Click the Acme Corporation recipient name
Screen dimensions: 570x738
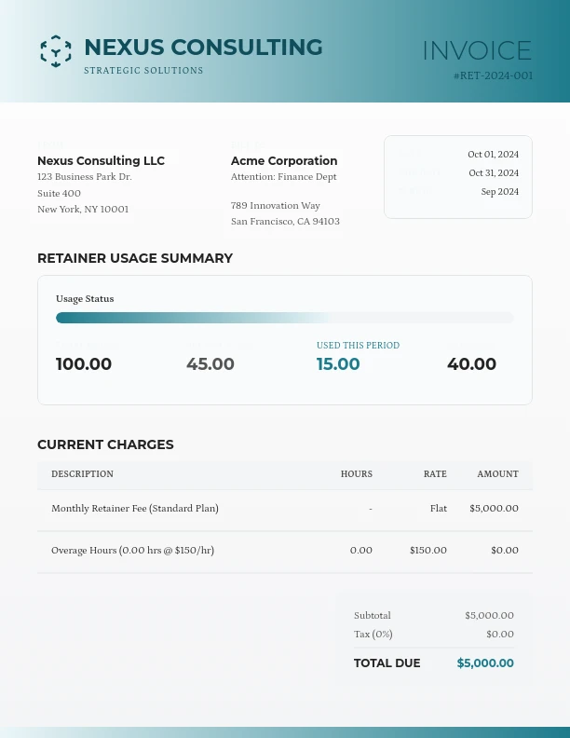click(x=284, y=161)
